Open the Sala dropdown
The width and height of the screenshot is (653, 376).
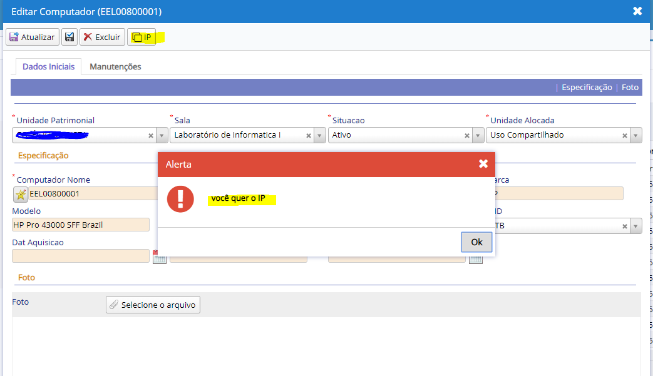[x=319, y=135]
